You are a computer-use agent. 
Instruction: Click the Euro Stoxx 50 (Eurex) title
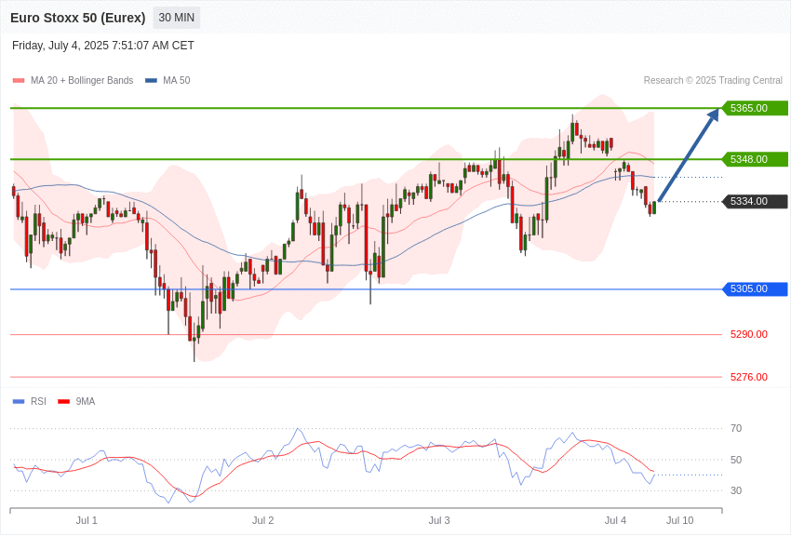point(77,18)
